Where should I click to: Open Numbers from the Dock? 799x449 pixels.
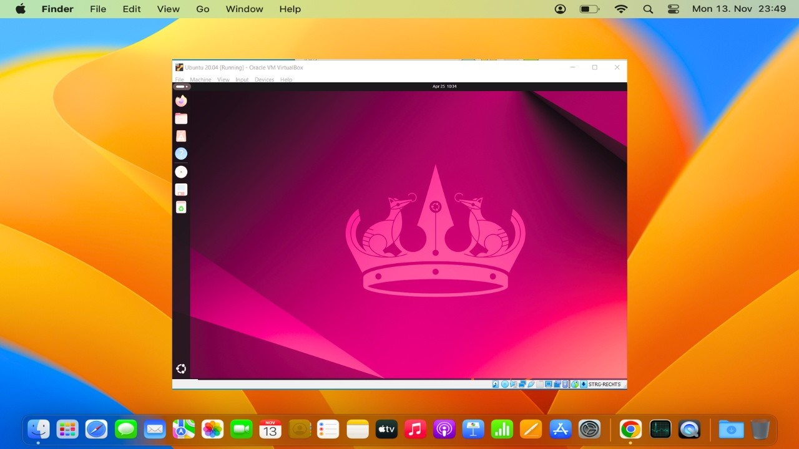pos(502,429)
